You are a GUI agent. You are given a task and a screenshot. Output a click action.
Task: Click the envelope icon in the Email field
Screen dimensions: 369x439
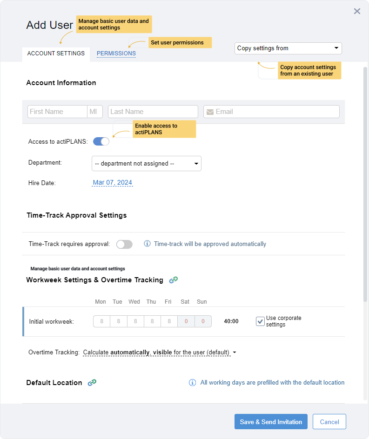point(210,112)
